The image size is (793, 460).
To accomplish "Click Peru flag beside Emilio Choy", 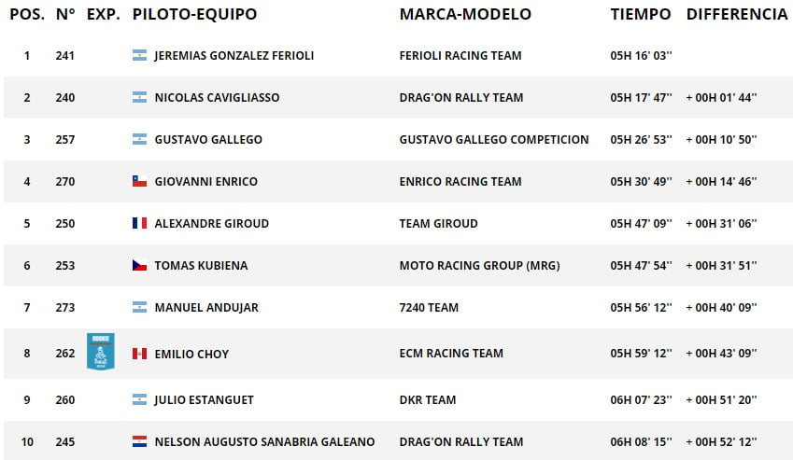I will coord(139,354).
